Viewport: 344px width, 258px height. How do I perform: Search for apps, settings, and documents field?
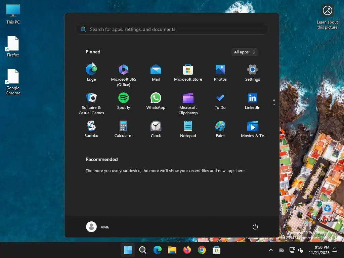[x=172, y=29]
